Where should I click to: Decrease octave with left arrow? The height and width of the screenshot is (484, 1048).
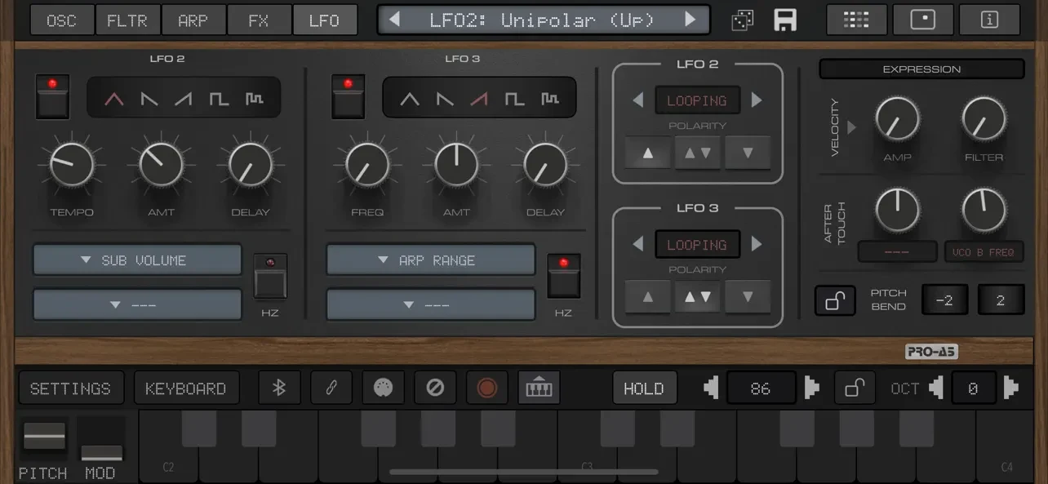point(935,388)
